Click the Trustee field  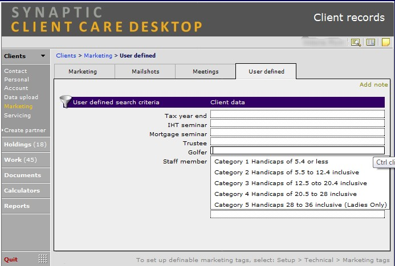click(x=298, y=141)
